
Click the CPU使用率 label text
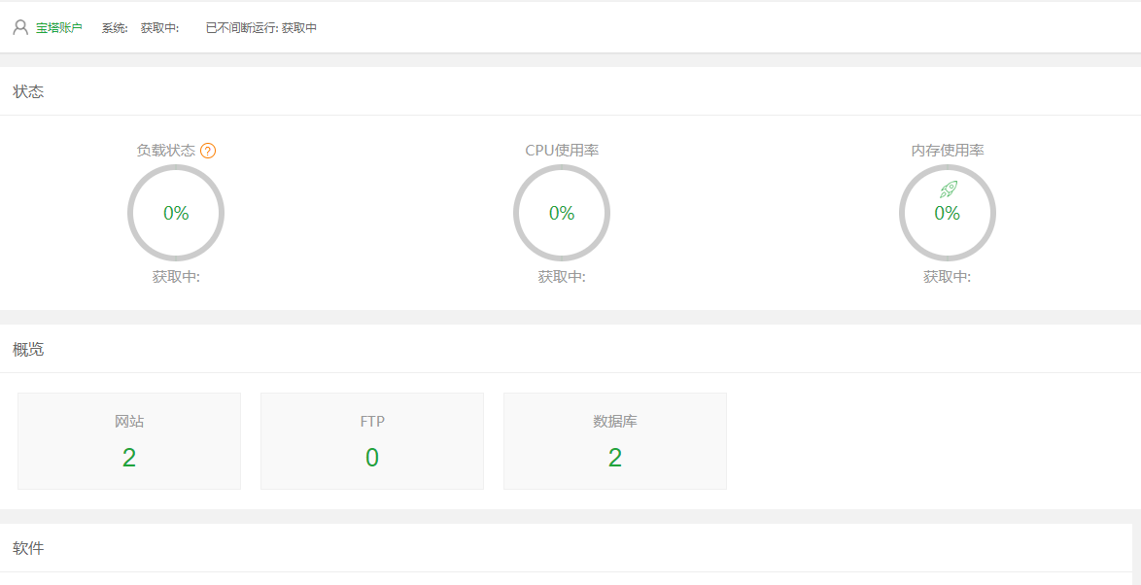(x=562, y=151)
